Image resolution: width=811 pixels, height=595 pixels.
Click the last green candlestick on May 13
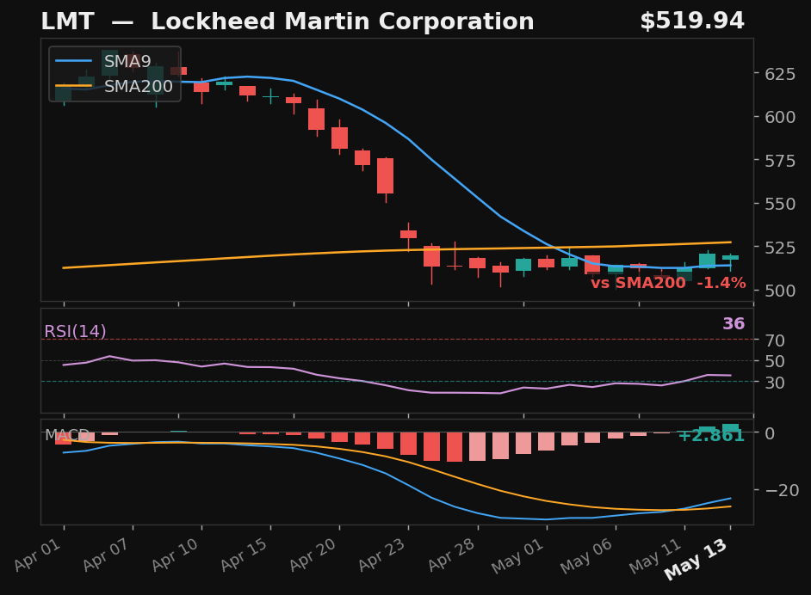[731, 258]
